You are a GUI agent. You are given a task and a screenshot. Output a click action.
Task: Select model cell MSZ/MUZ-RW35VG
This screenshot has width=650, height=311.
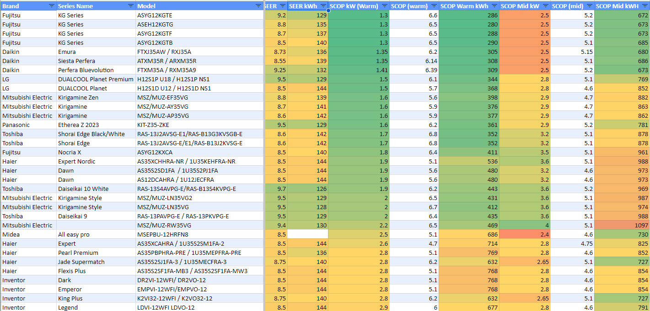click(x=199, y=225)
